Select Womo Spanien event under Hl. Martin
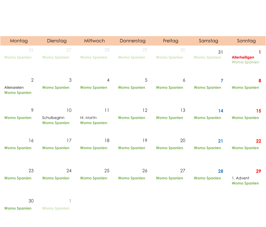 [x=93, y=123]
